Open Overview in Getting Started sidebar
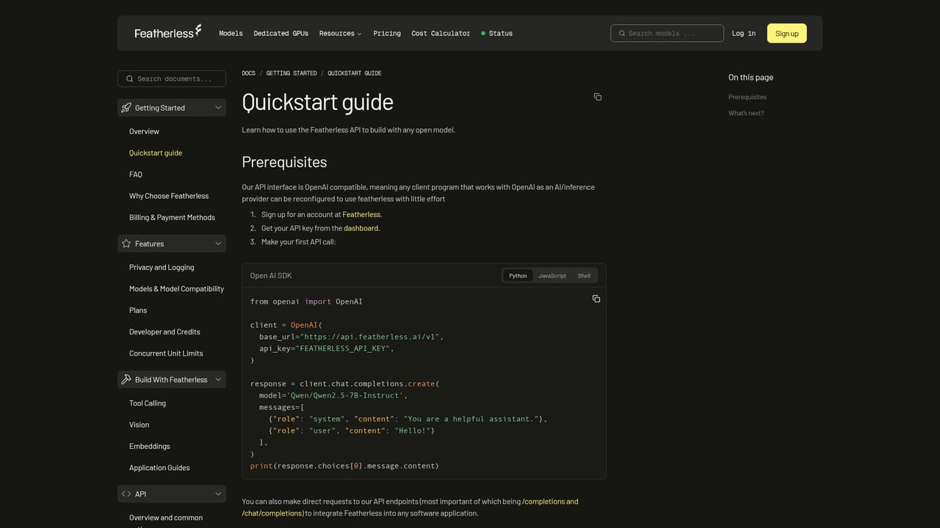Image resolution: width=940 pixels, height=528 pixels. (144, 131)
